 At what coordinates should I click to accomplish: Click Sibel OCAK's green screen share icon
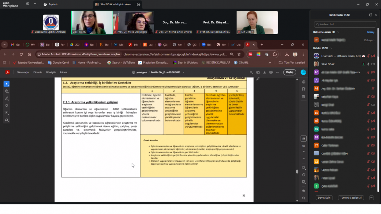[363, 64]
